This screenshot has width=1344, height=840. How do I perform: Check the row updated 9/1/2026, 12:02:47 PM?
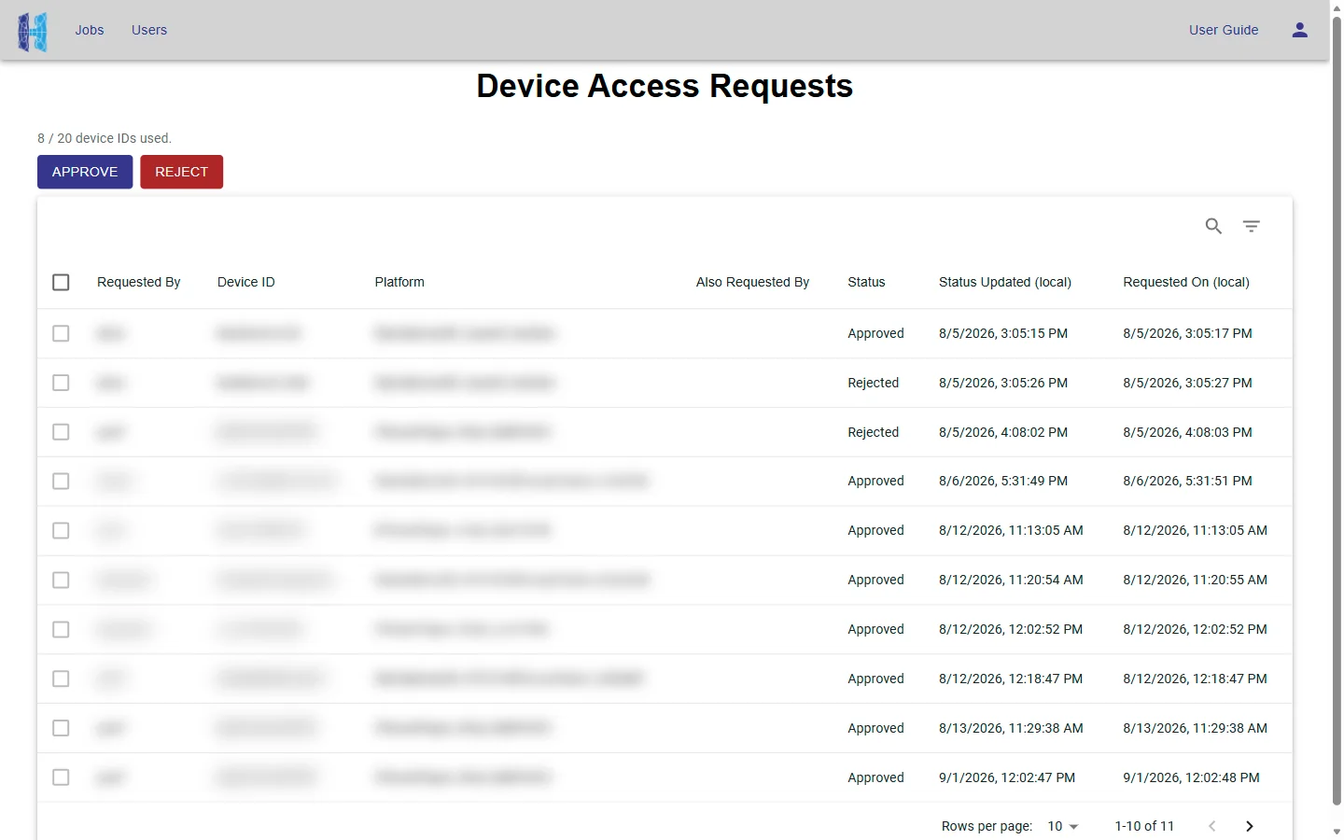[61, 777]
